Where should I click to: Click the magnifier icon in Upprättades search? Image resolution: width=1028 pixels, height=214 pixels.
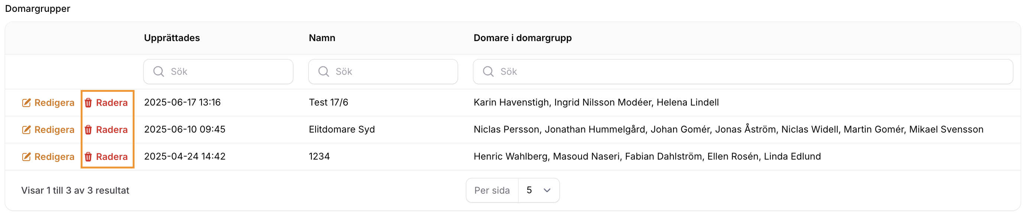point(159,71)
